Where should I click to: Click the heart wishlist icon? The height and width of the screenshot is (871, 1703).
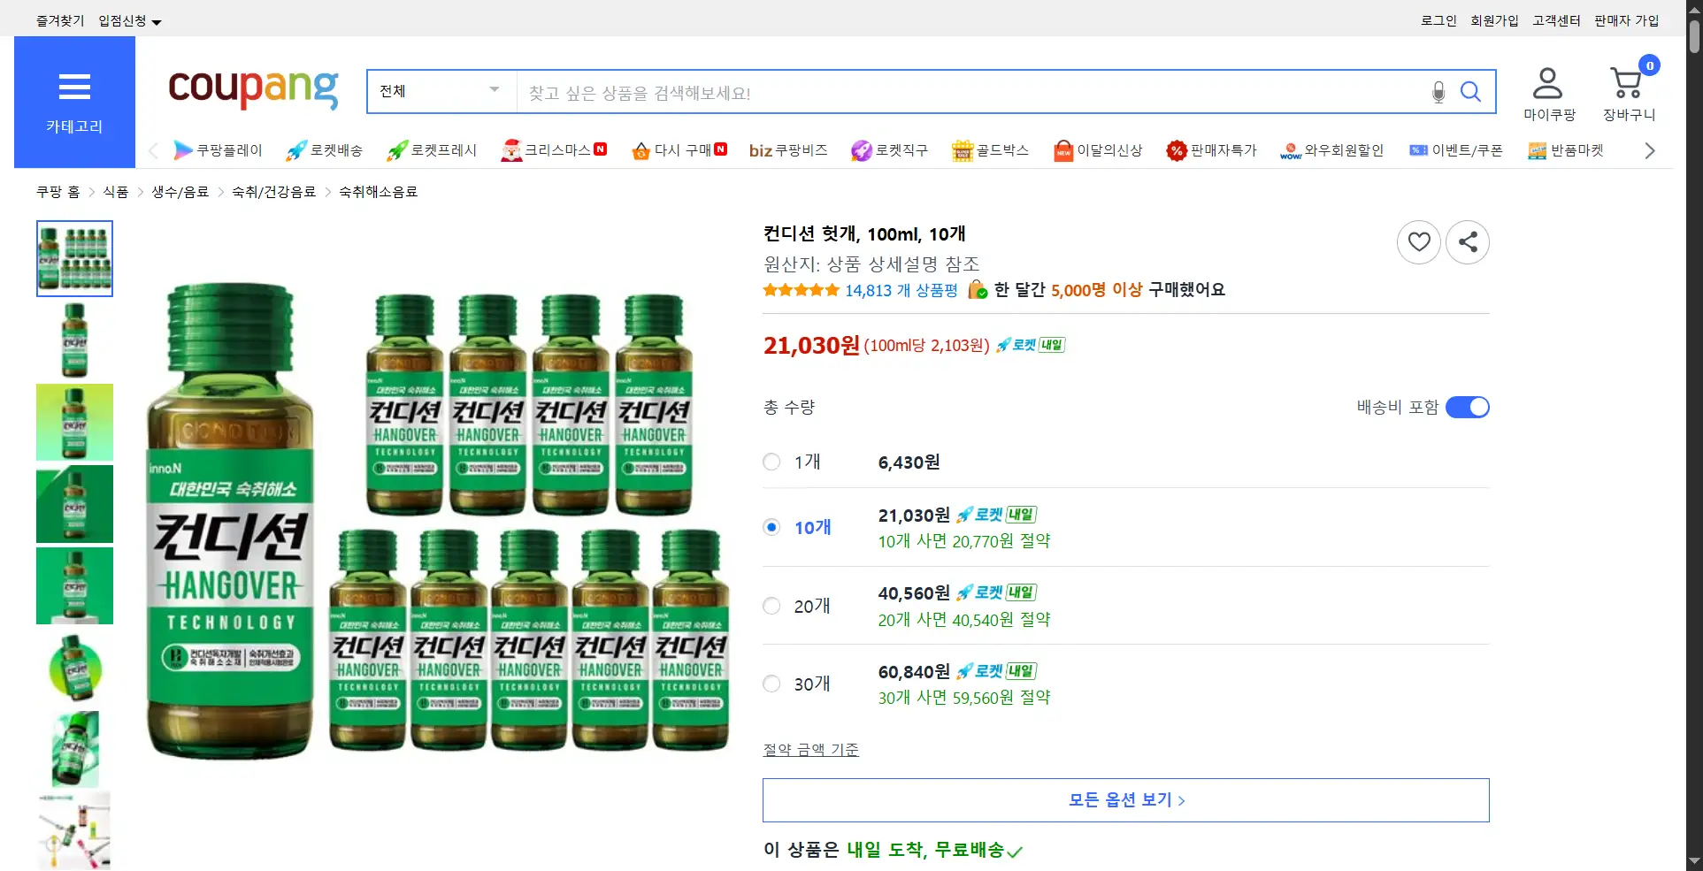[1418, 241]
